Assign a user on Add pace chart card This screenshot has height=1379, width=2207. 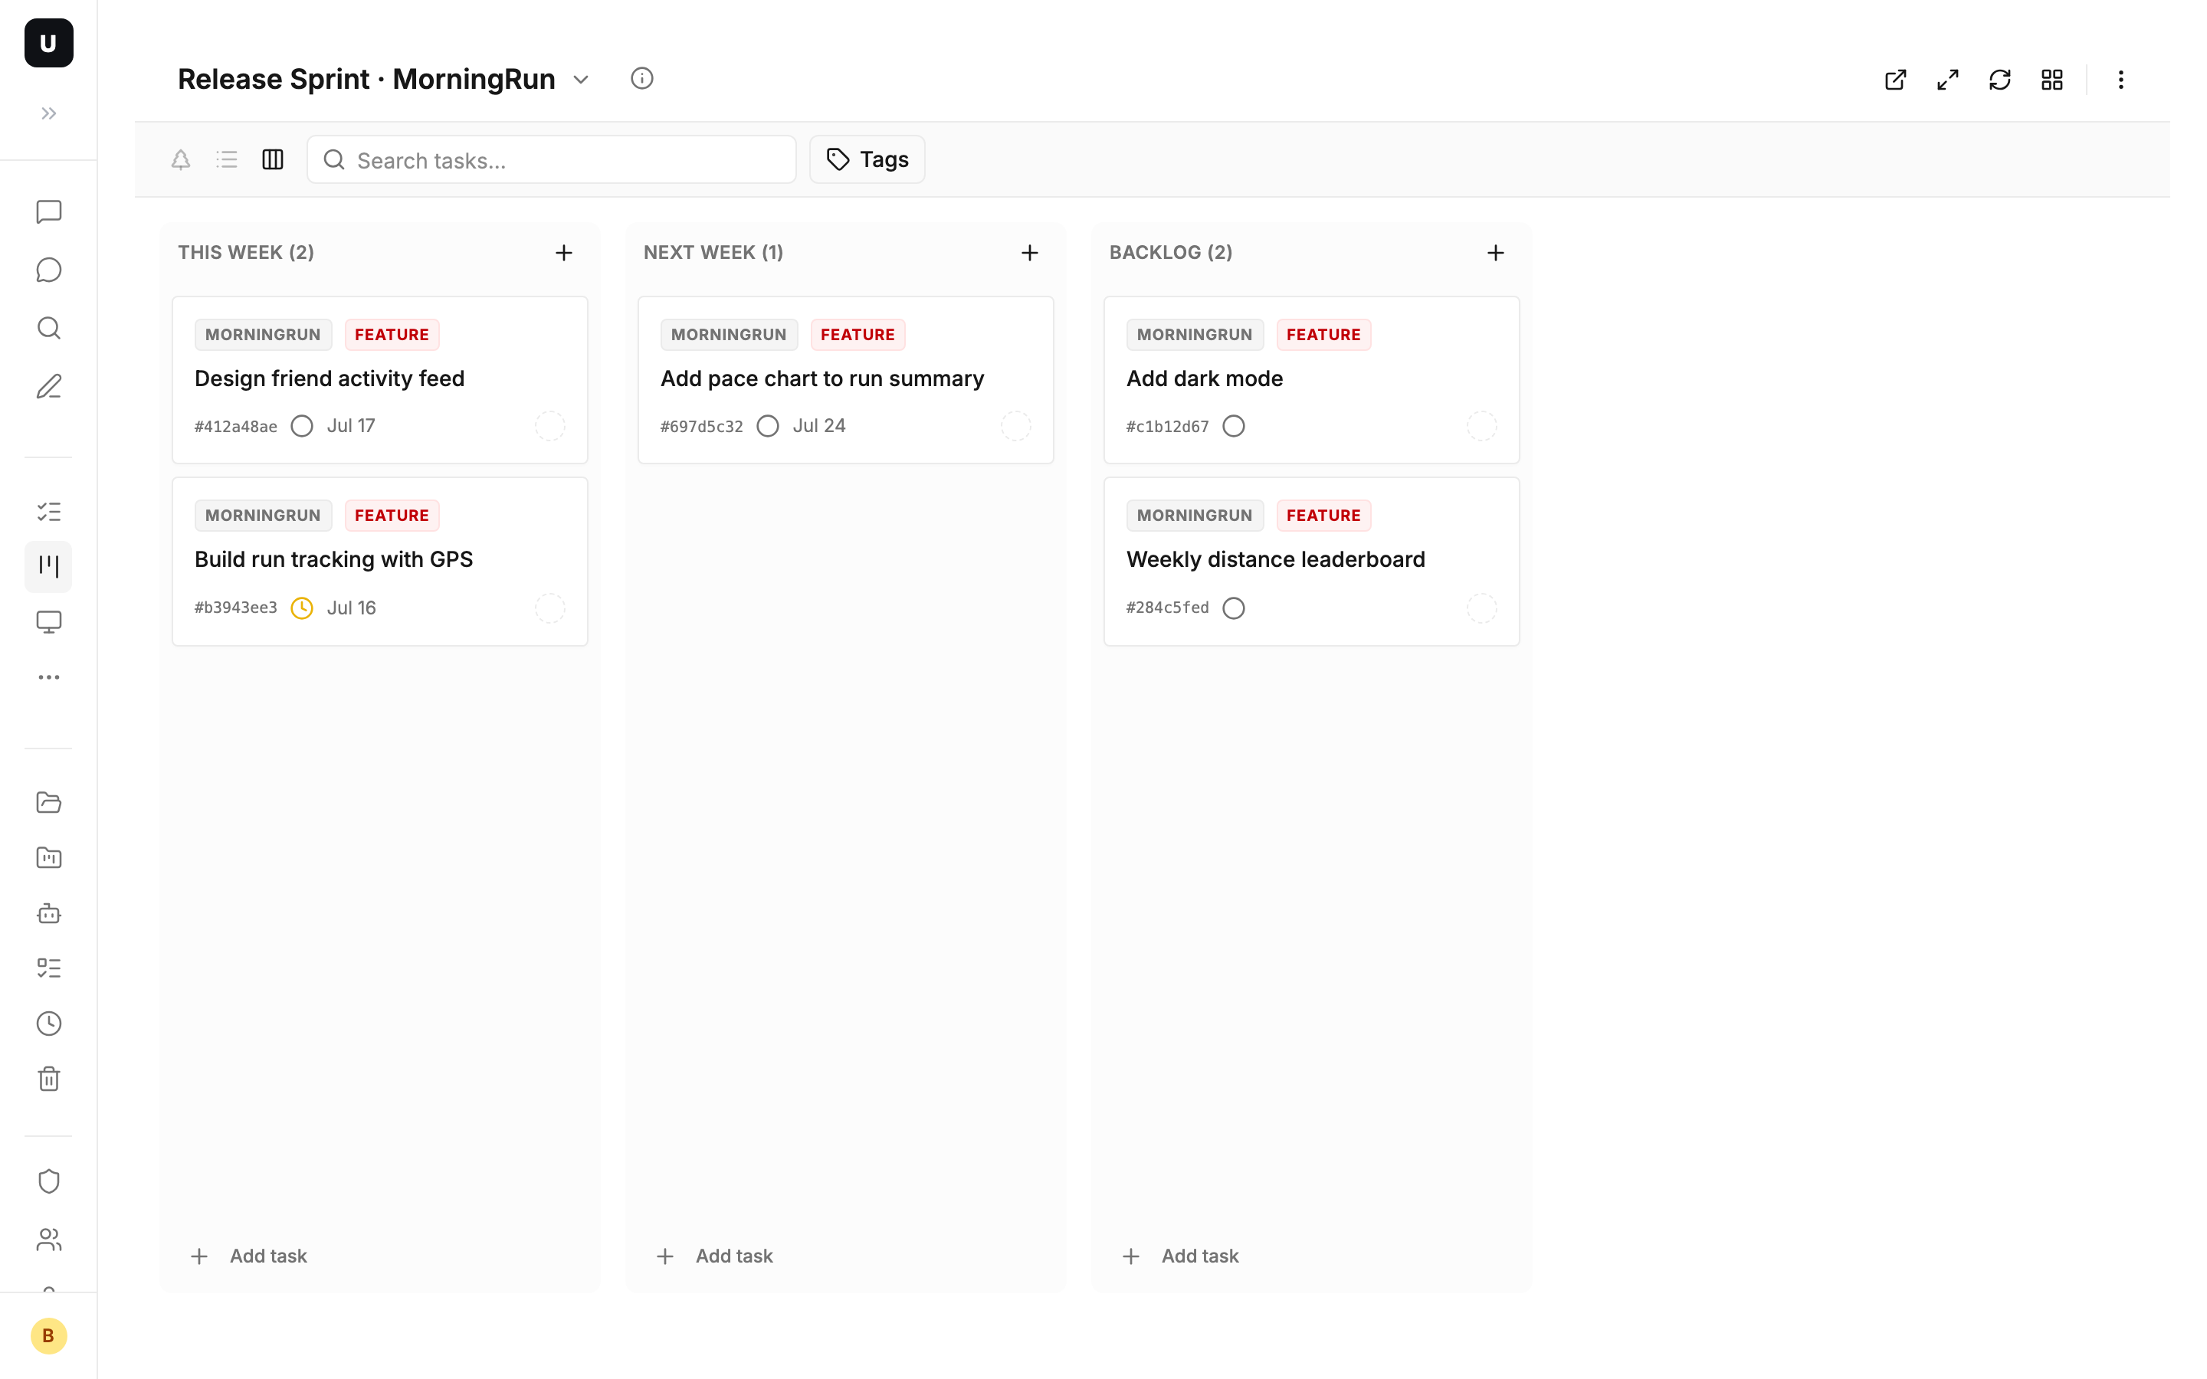coord(1016,426)
